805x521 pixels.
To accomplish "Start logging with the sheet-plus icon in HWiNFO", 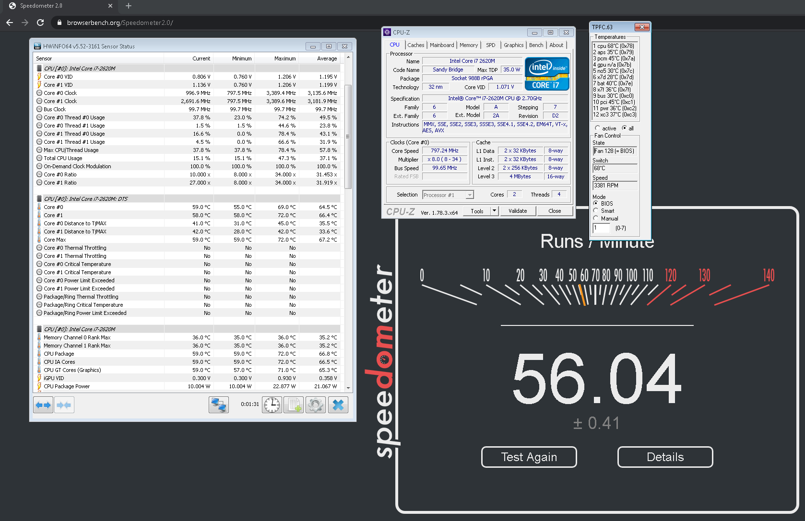I will (294, 405).
